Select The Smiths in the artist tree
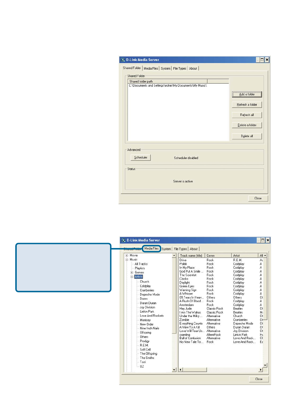The width and height of the screenshot is (285, 404). tap(147, 358)
